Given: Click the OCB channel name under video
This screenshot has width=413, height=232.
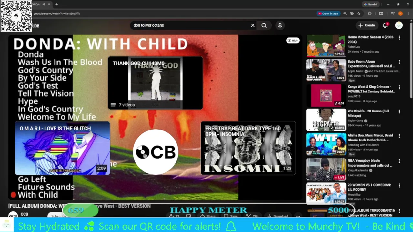Looking at the screenshot, I should 25,214.
